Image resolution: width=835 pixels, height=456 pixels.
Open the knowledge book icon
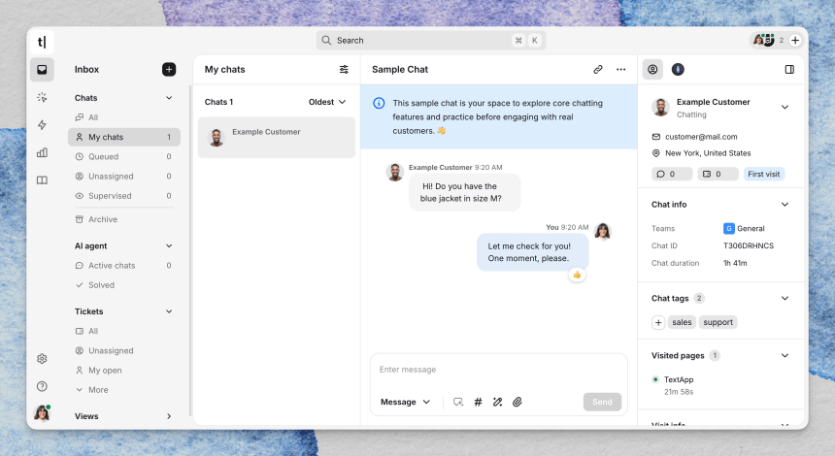coord(42,180)
